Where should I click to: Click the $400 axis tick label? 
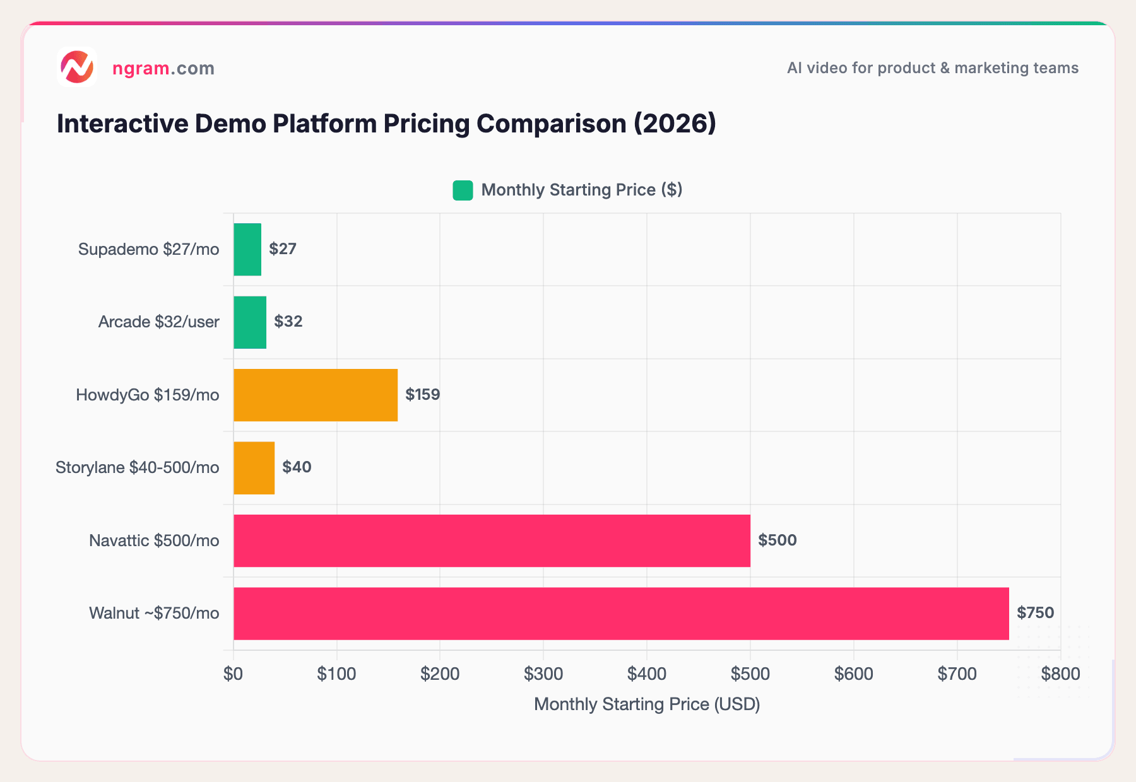pos(647,673)
